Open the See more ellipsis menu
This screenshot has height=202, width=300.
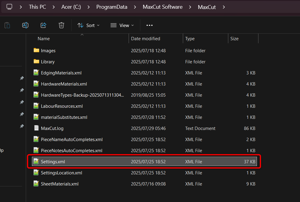(x=149, y=25)
